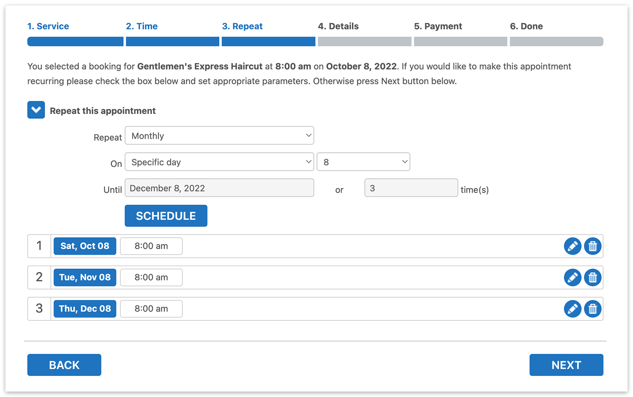This screenshot has width=633, height=397.
Task: Click the Service step progress bar
Action: [75, 42]
